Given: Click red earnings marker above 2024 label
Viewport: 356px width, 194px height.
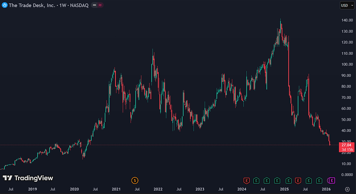Looking at the screenshot, I should click(x=247, y=181).
